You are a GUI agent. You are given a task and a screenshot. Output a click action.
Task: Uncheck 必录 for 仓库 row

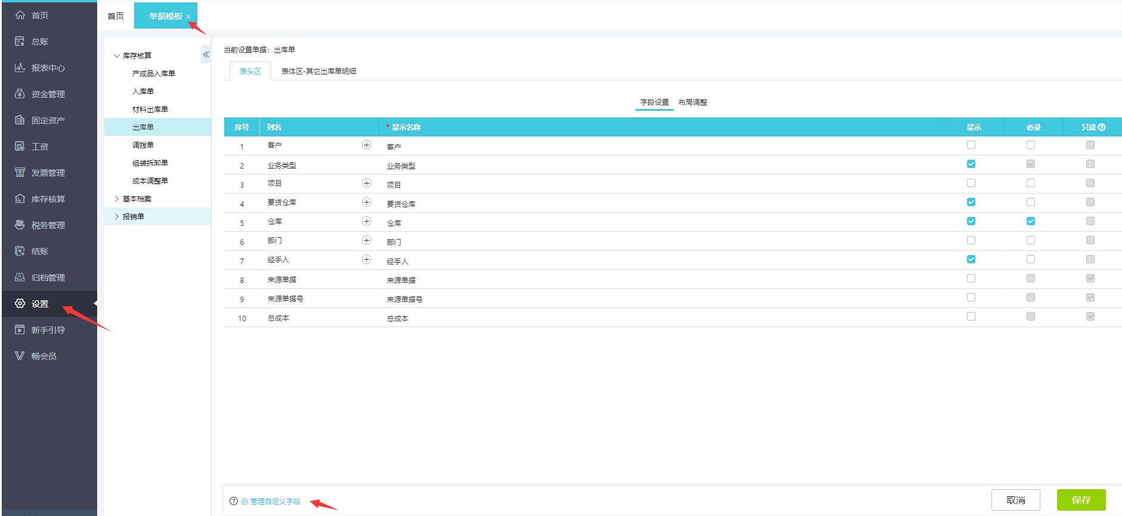1031,221
